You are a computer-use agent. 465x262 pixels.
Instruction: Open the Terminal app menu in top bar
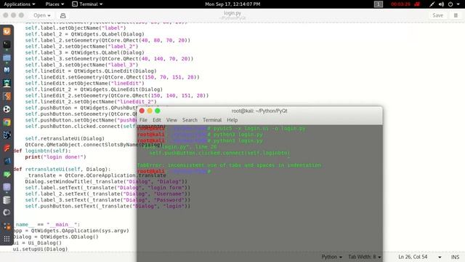tap(87, 4)
